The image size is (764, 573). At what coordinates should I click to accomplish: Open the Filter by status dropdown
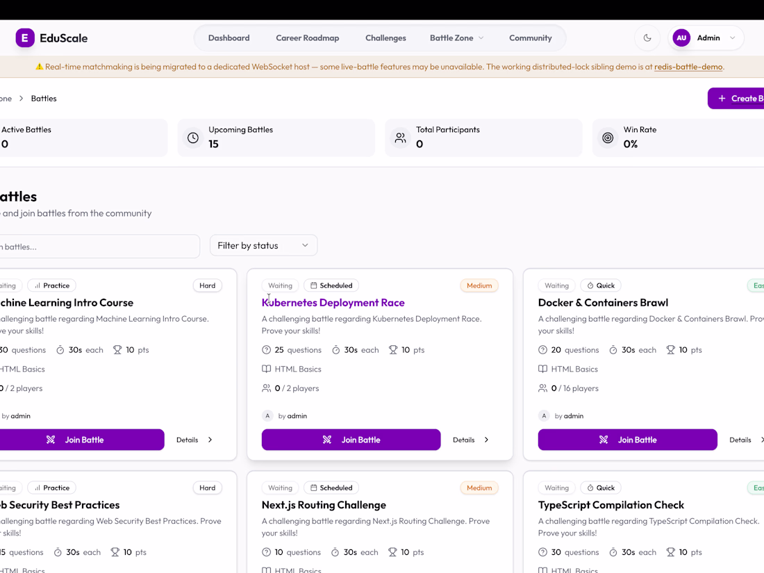[264, 246]
